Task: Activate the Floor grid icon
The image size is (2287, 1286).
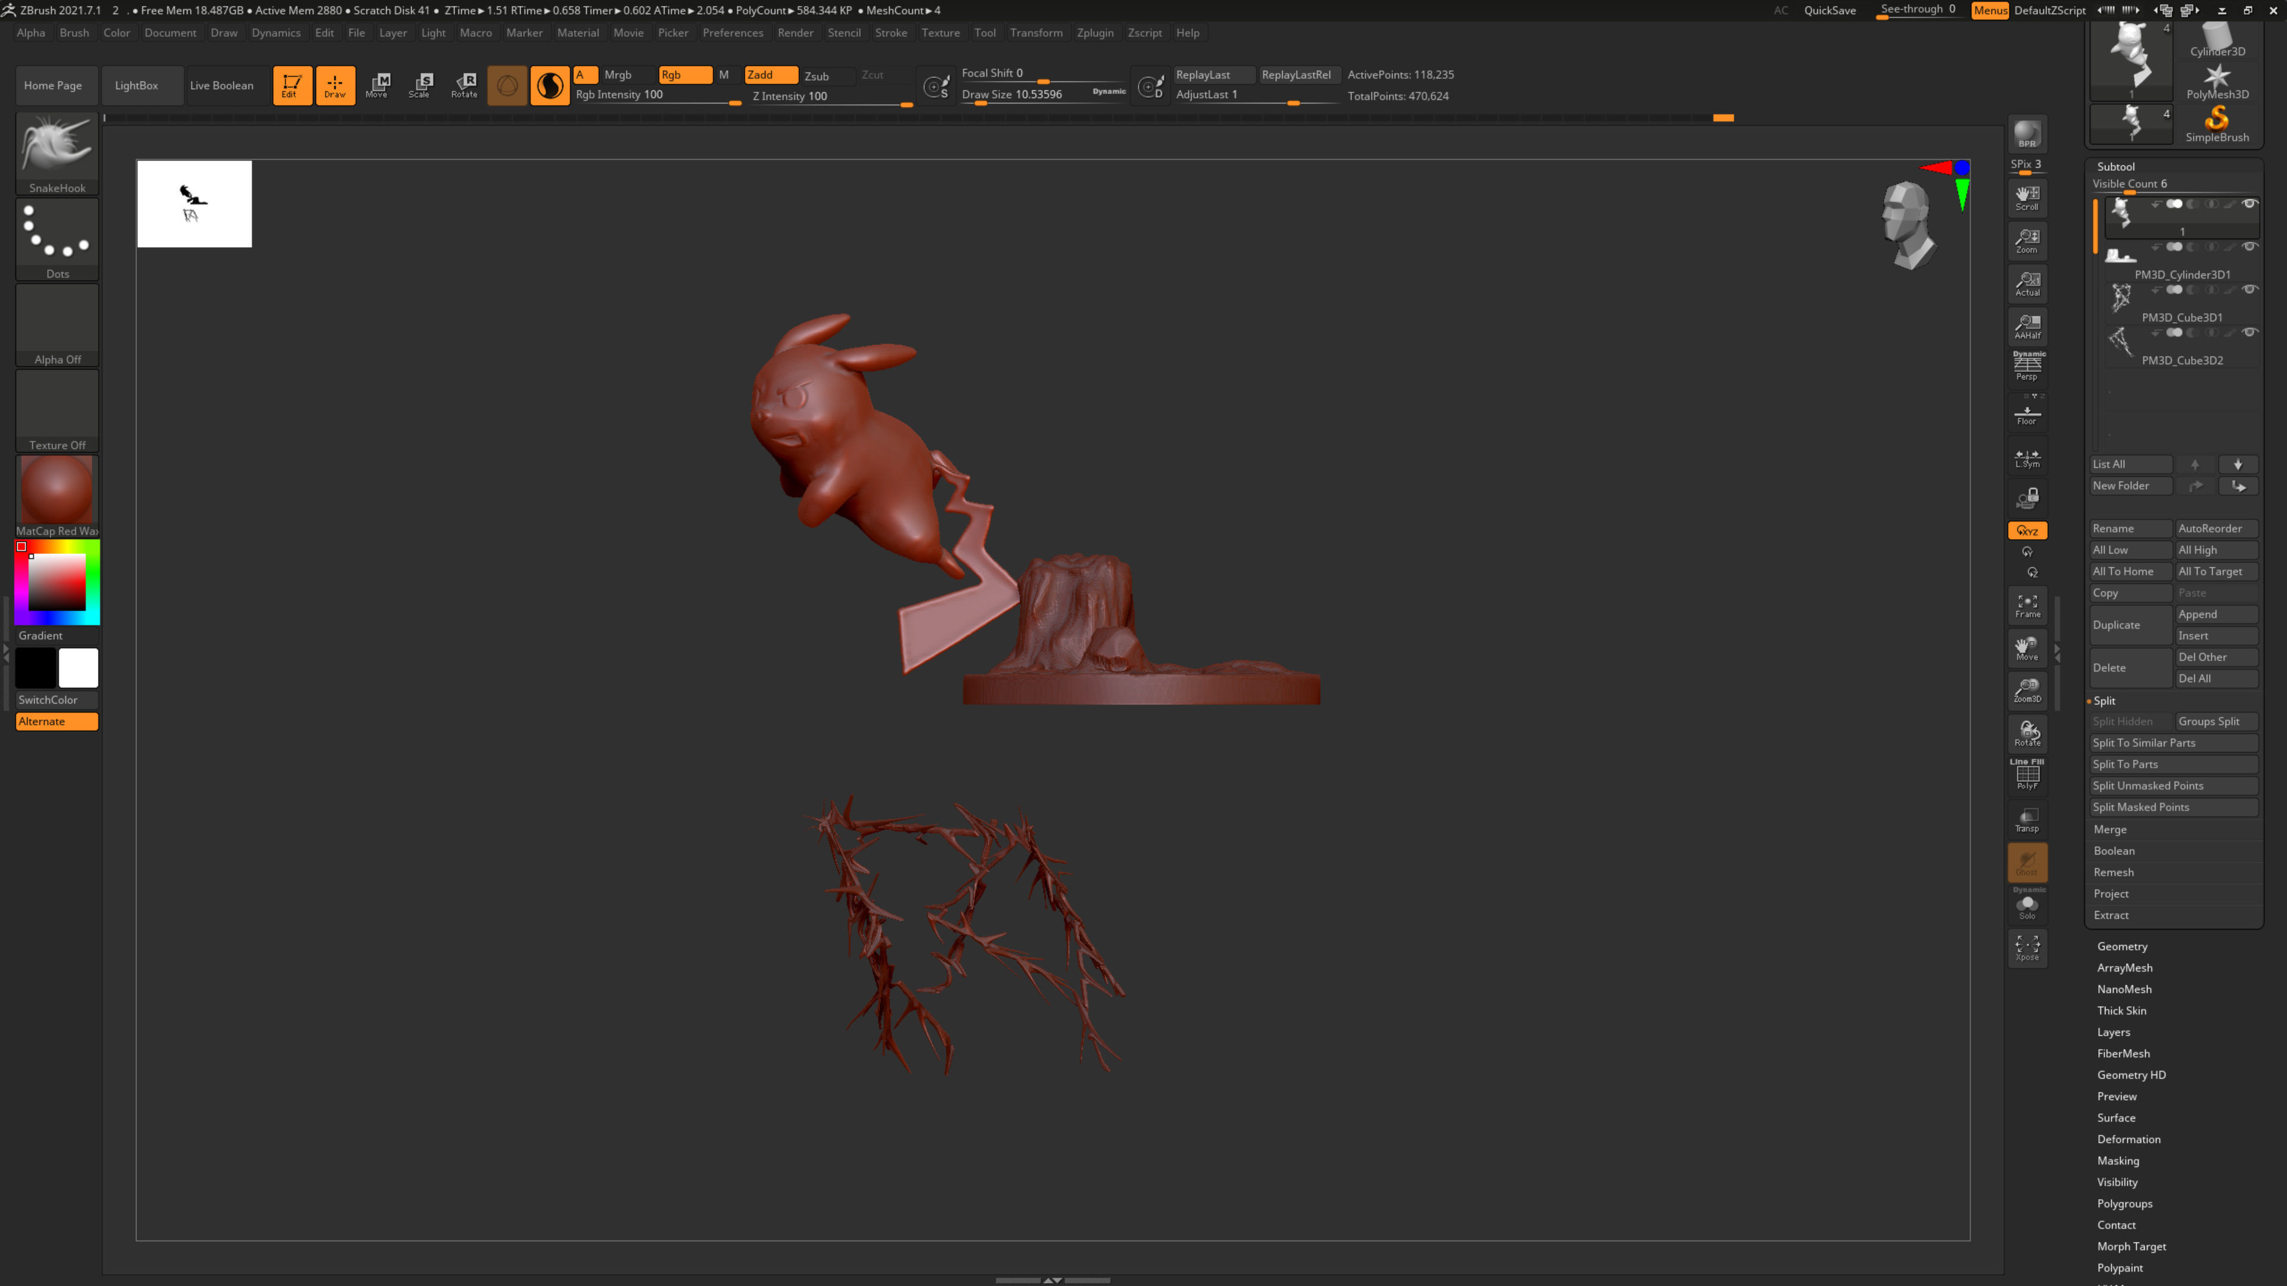Action: tap(2027, 414)
